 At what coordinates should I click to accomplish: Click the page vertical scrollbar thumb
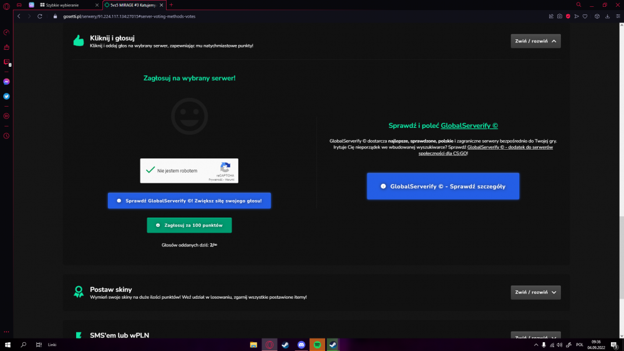point(622,257)
